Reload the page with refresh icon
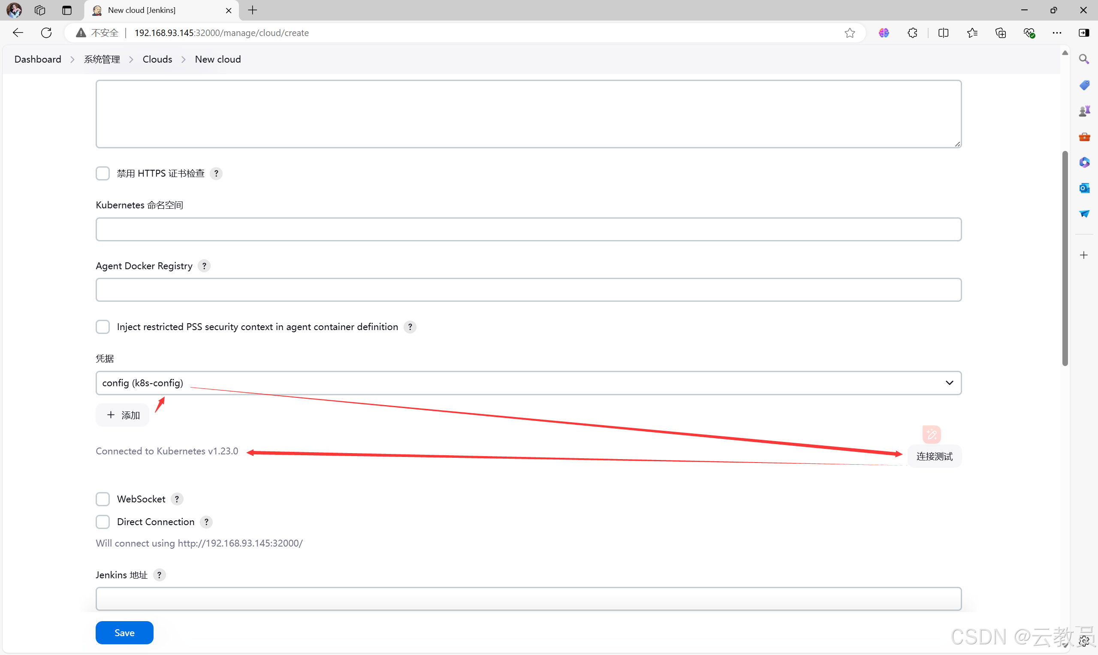 (46, 33)
